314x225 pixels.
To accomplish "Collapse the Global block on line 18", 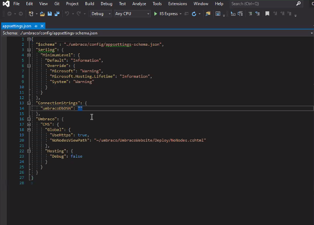I will coord(29,130).
